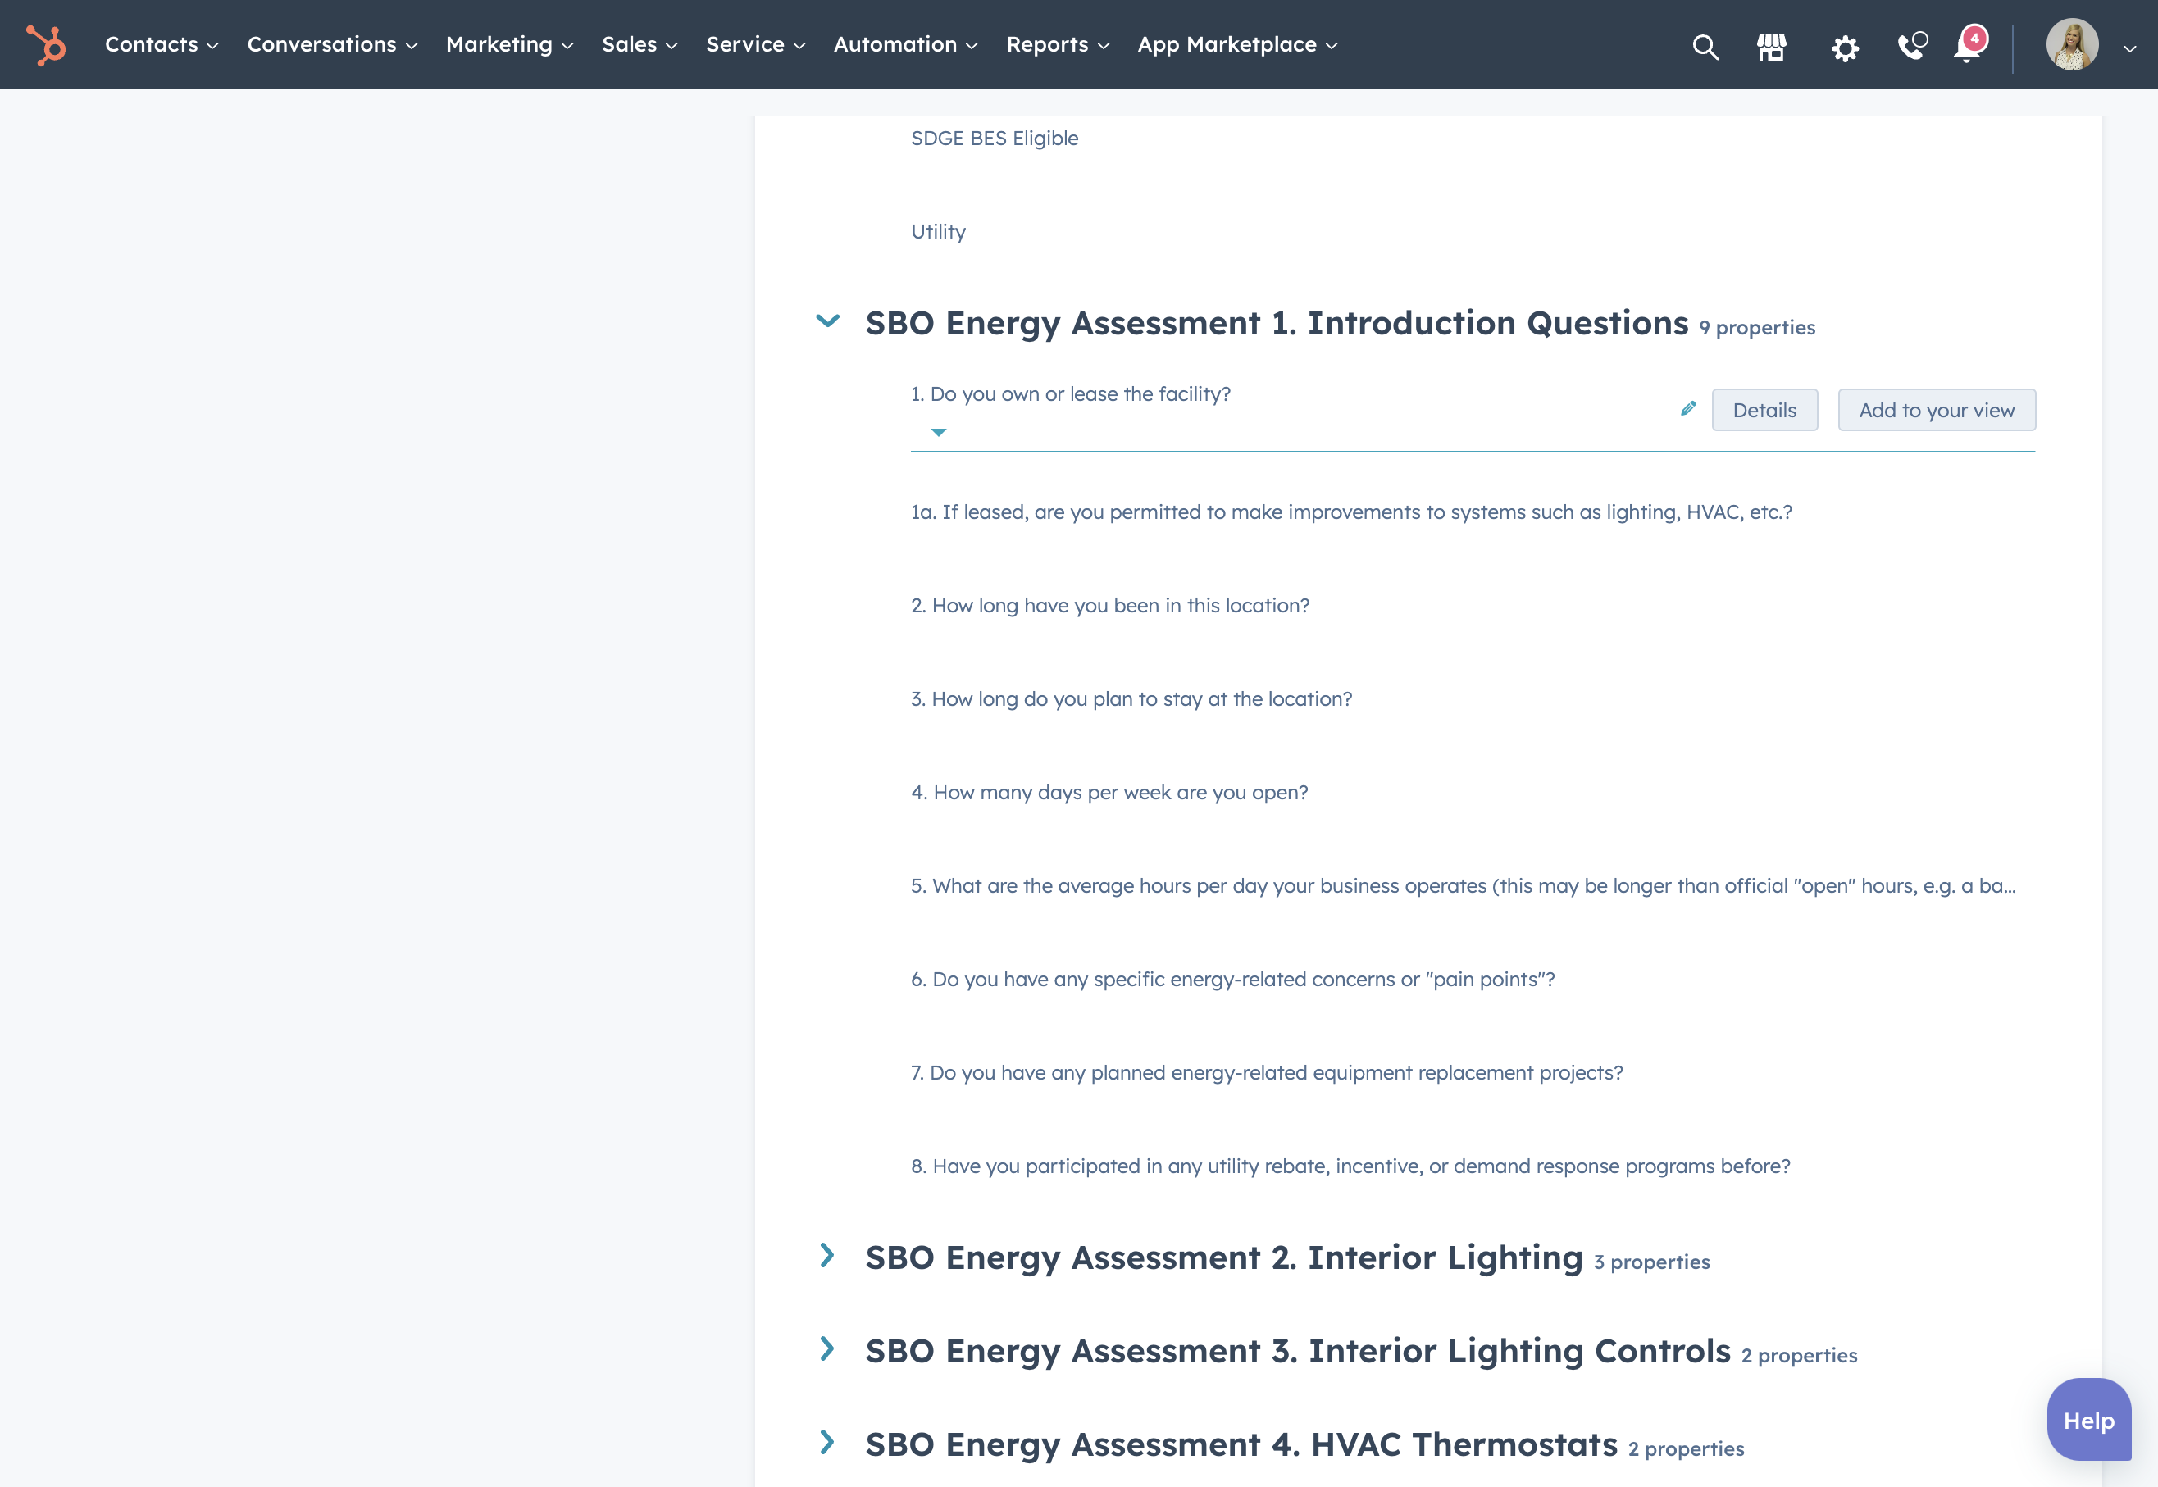
Task: Open the Contacts menu
Action: [162, 43]
